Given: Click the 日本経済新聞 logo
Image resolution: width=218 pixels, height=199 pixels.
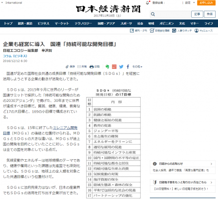Looking at the screenshot, I should 108,9.
